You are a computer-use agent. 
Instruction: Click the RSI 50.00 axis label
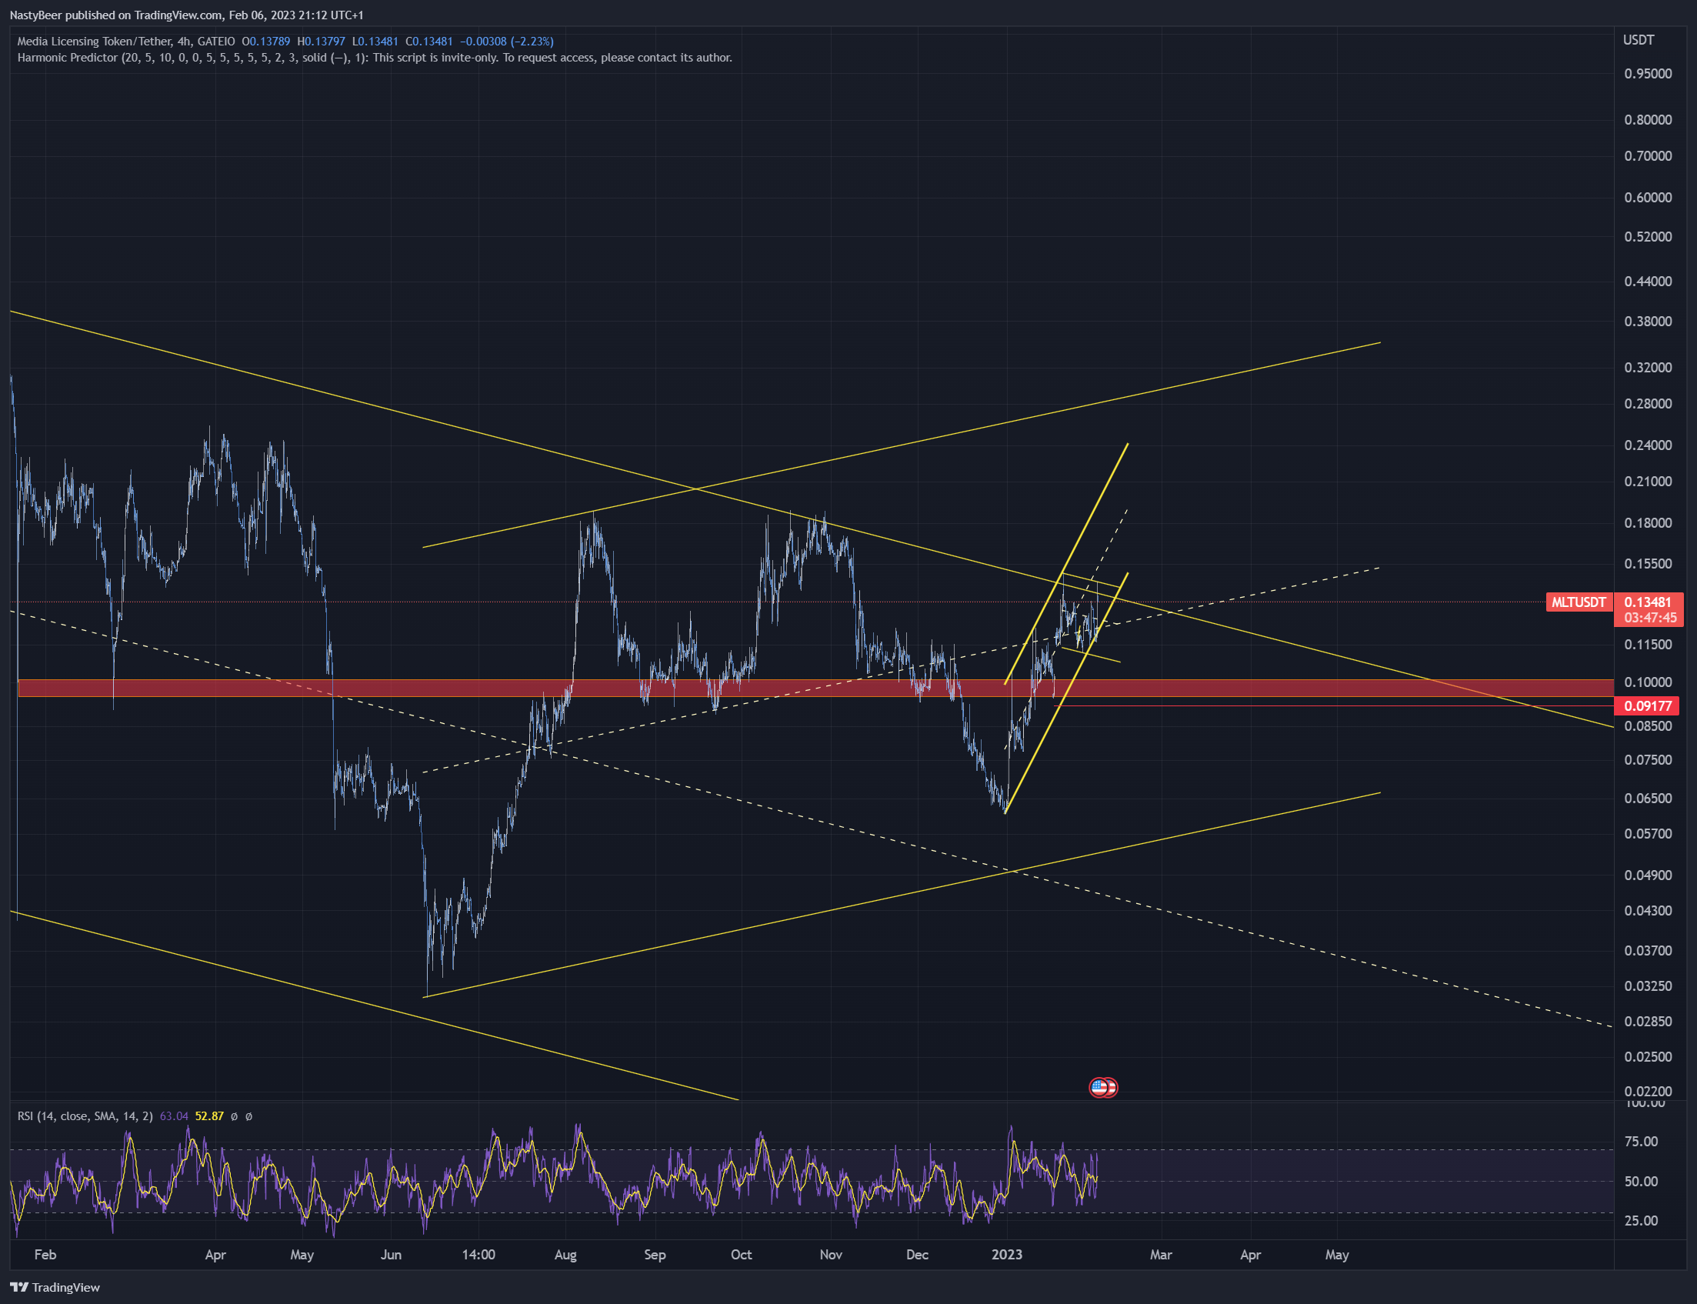[x=1641, y=1182]
